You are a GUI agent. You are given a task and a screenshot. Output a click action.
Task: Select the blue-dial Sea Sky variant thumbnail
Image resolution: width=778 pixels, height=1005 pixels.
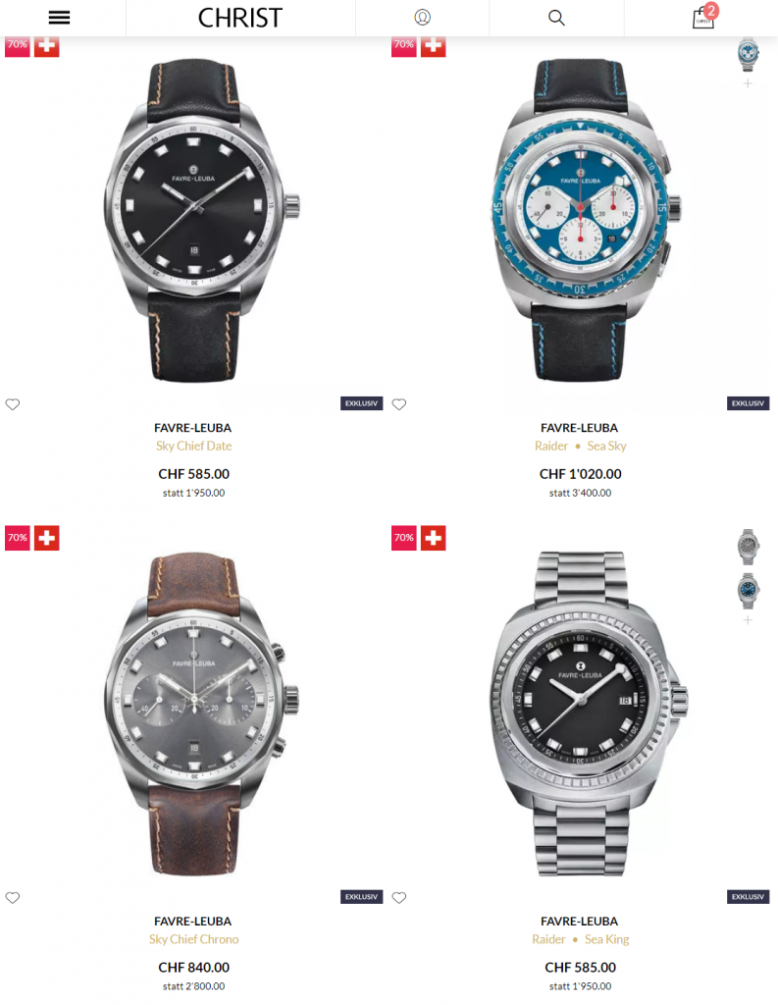(748, 55)
